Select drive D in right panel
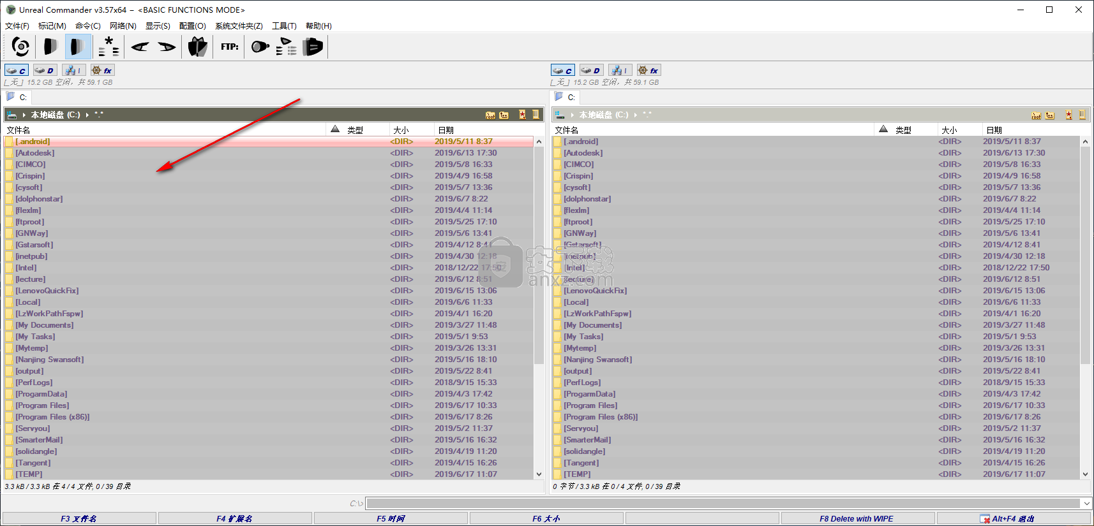Image resolution: width=1094 pixels, height=526 pixels. pos(591,71)
